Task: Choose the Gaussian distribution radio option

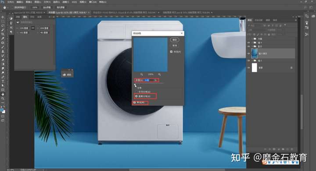Action: pyautogui.click(x=136, y=96)
